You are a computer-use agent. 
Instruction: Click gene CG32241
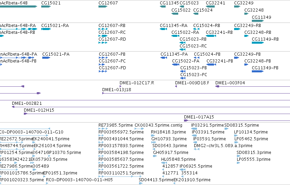click(210, 6)
